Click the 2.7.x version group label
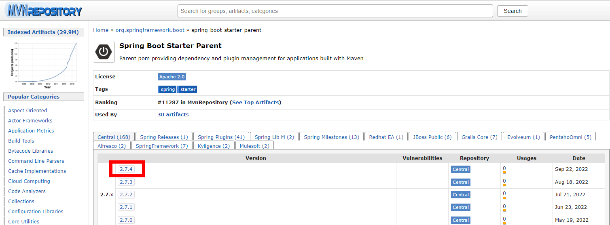This screenshot has width=610, height=225. (106, 194)
